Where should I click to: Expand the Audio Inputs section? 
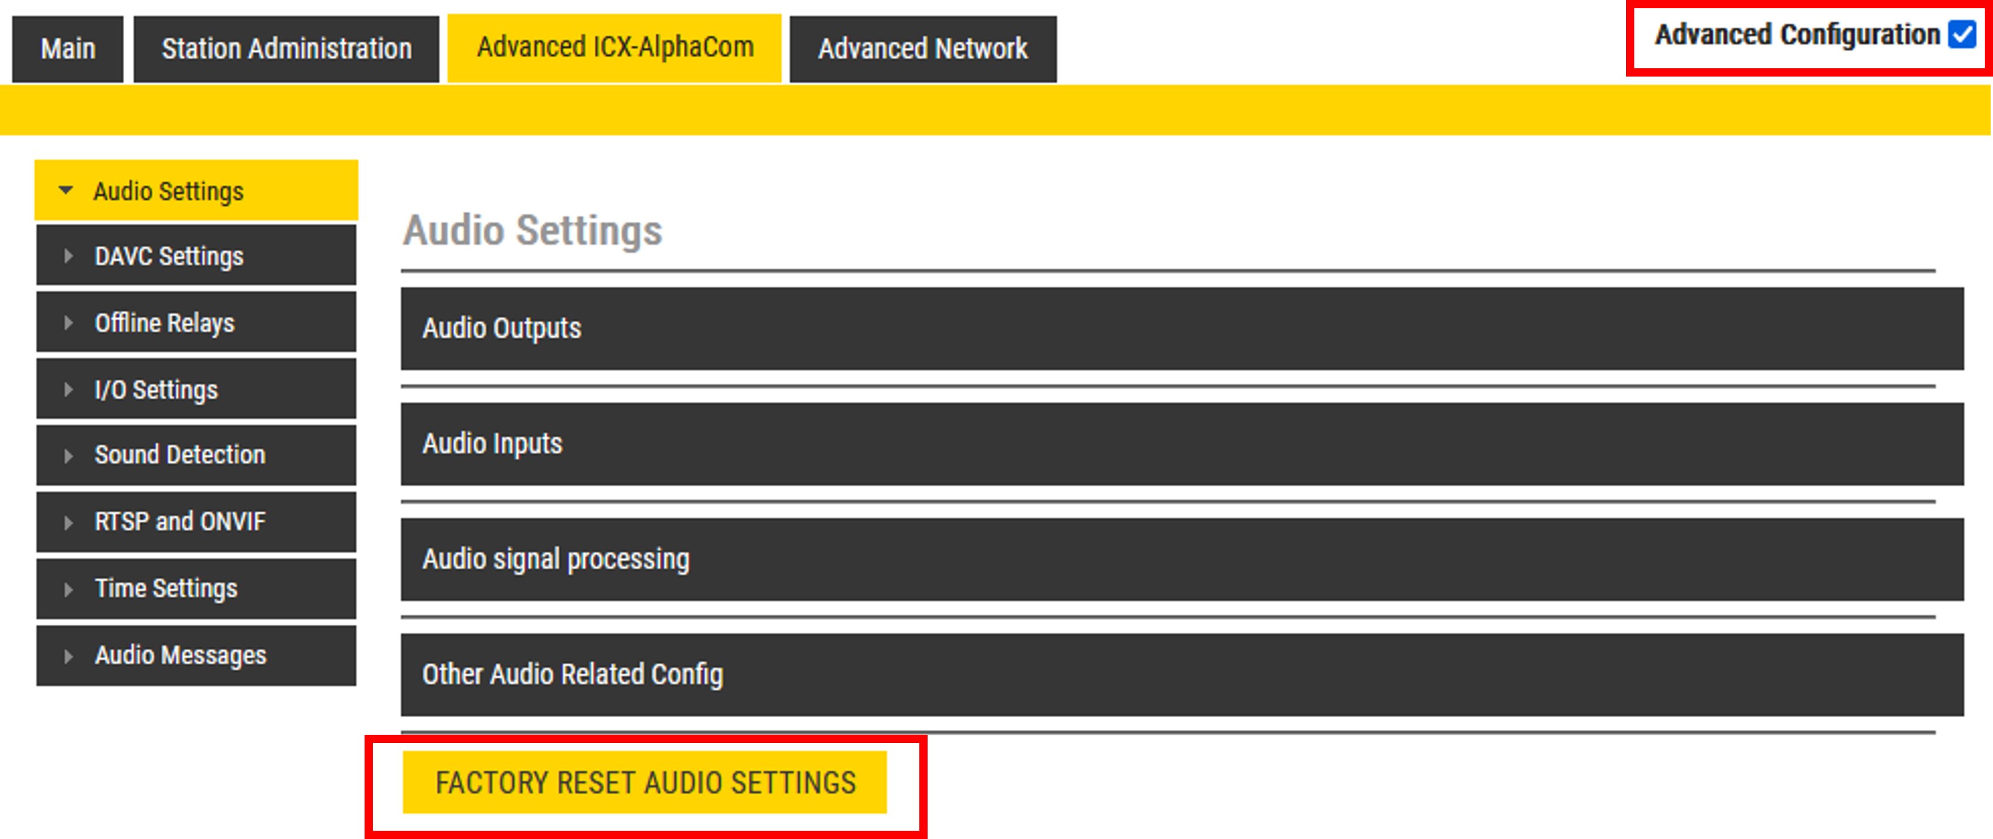[1181, 444]
